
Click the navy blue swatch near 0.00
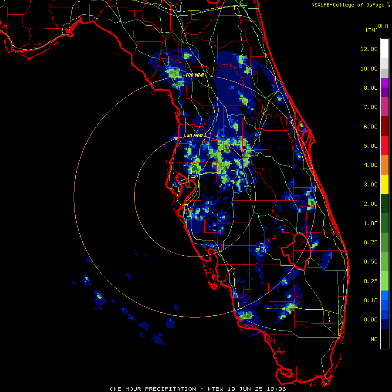tap(385, 324)
